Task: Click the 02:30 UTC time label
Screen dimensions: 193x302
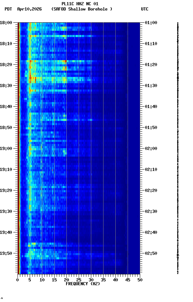Action: tap(151, 212)
